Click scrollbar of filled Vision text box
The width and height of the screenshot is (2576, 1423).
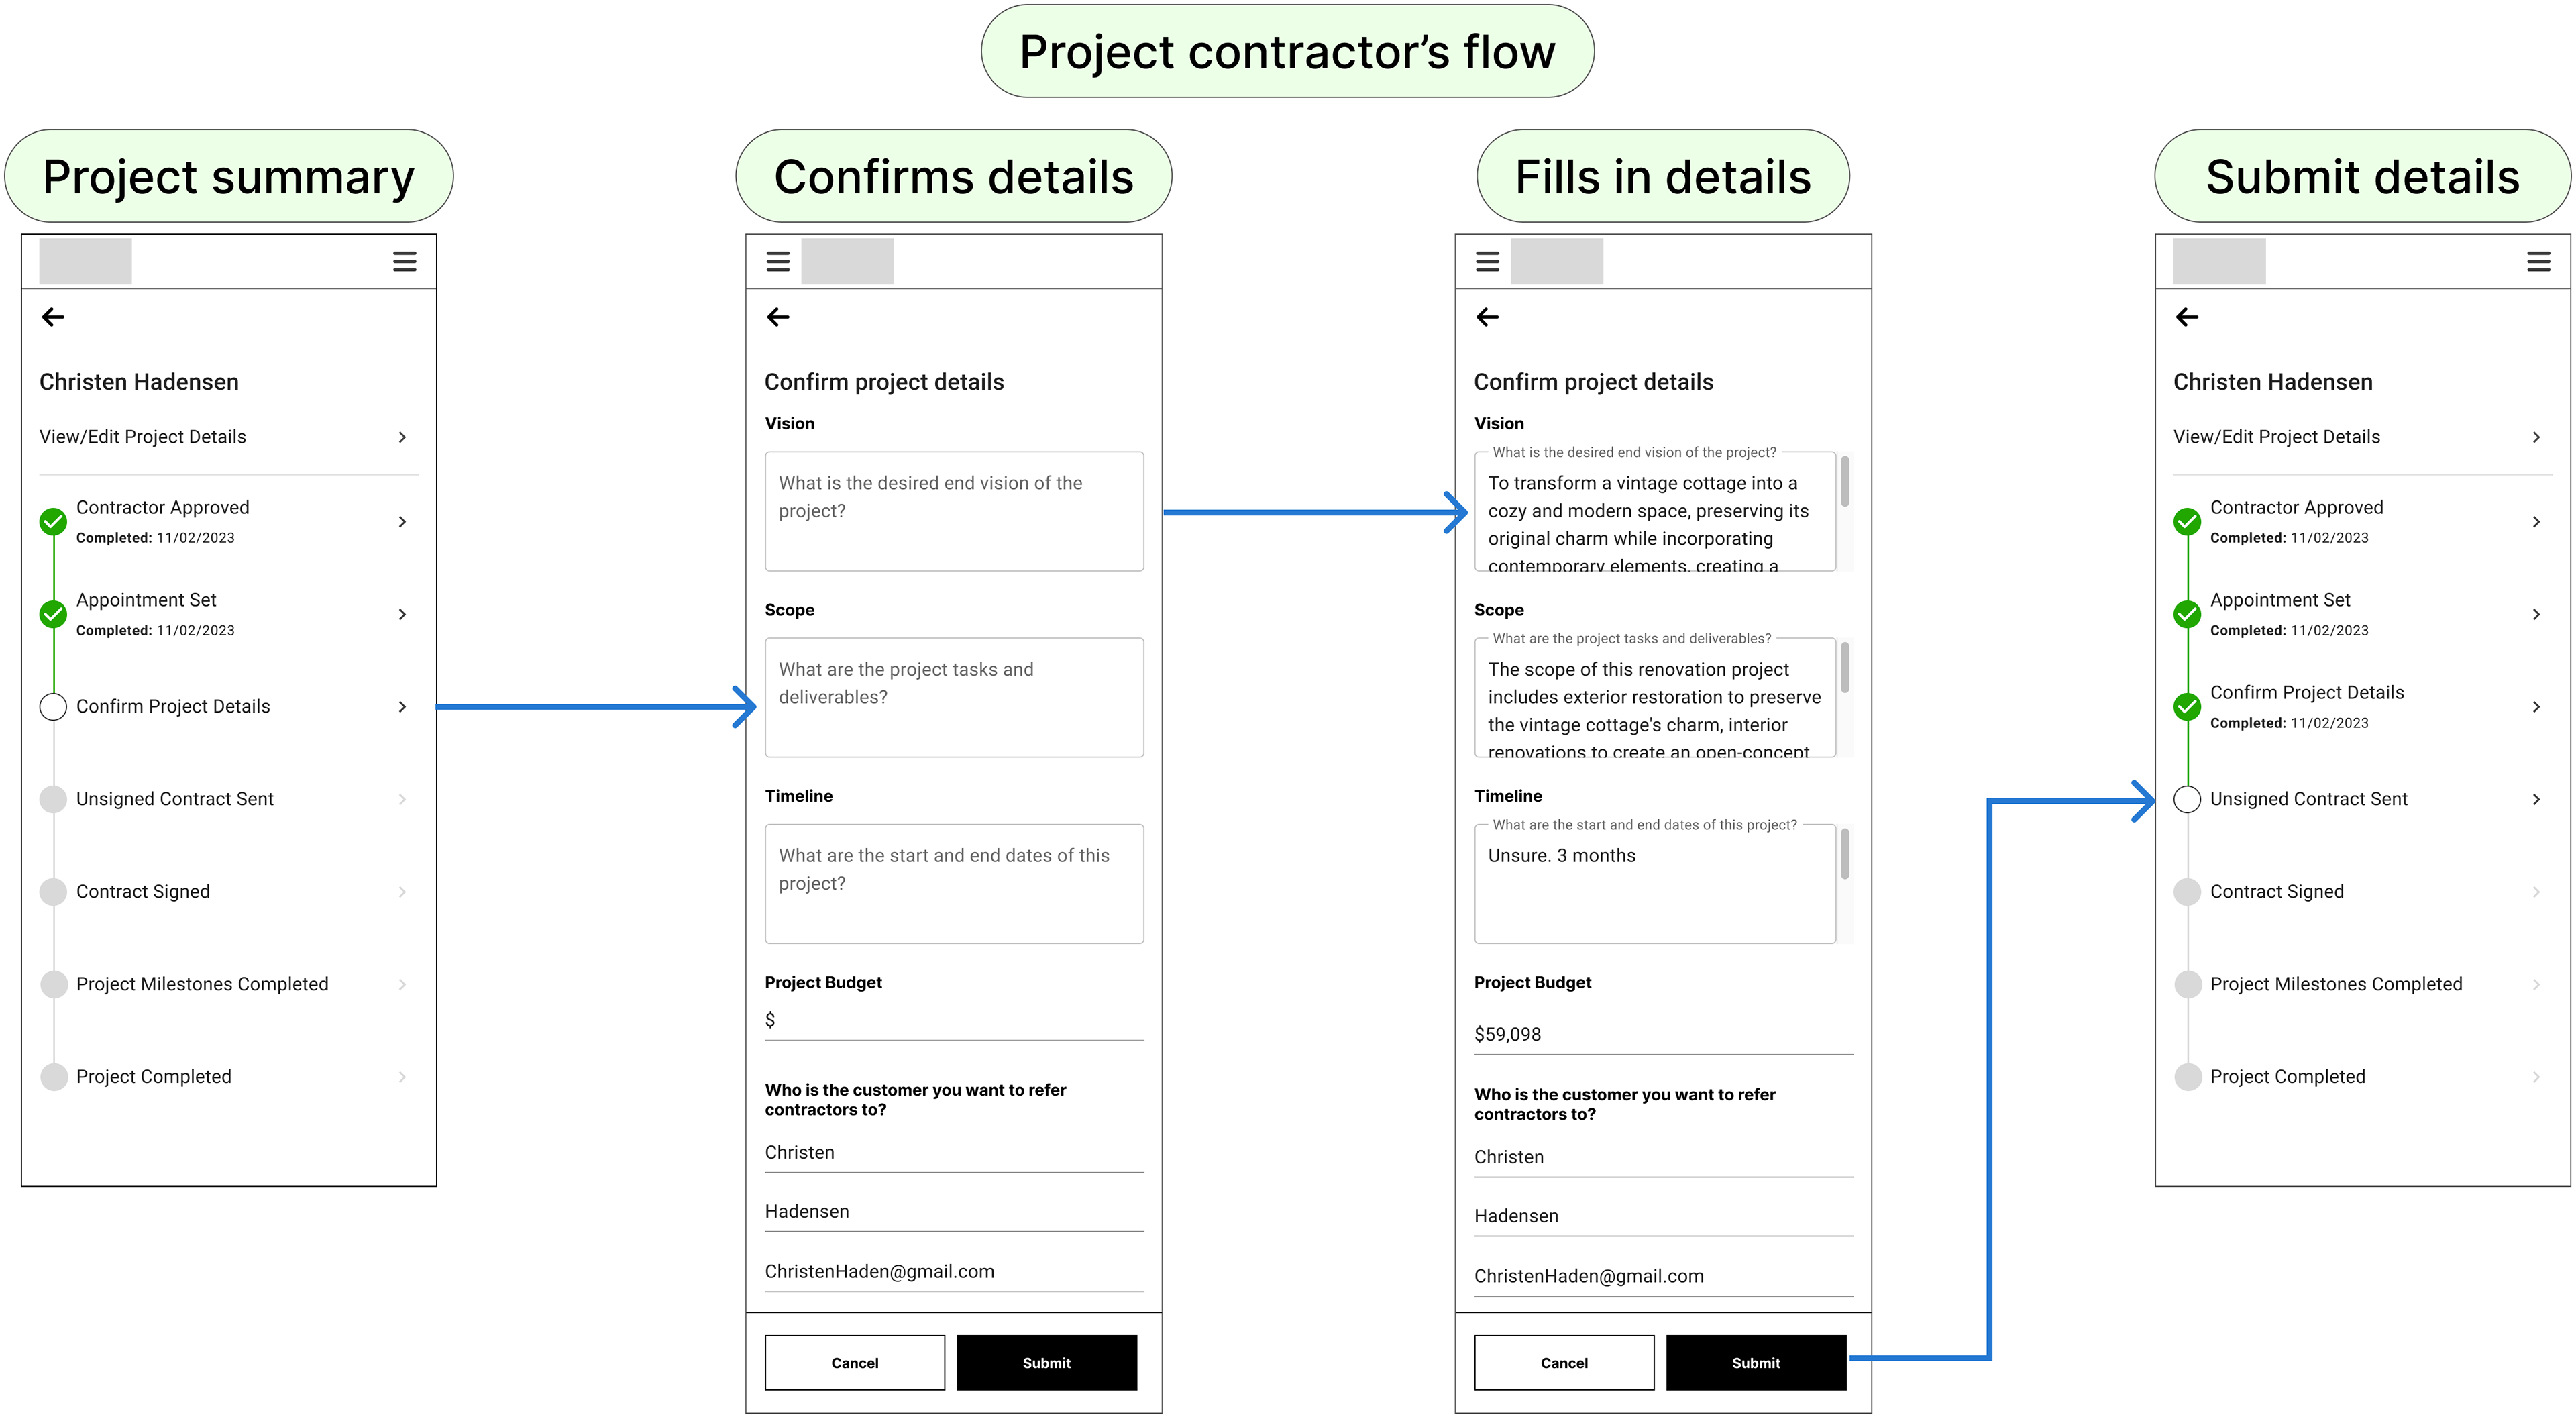(x=1844, y=482)
